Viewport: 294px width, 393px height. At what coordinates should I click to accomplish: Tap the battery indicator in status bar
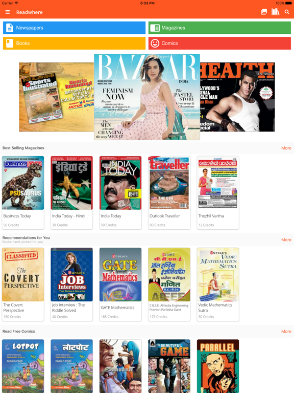click(289, 3)
